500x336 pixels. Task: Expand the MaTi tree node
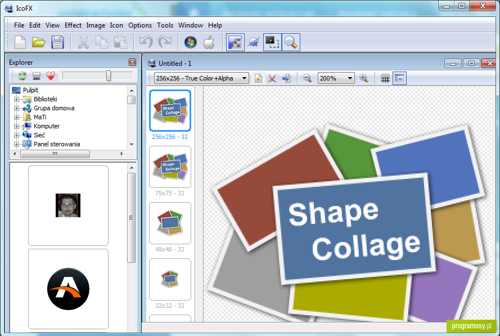pyautogui.click(x=16, y=117)
